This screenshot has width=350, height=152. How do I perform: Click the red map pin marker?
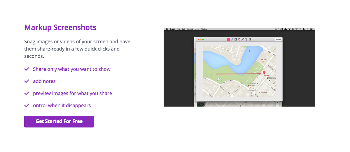pyautogui.click(x=264, y=73)
